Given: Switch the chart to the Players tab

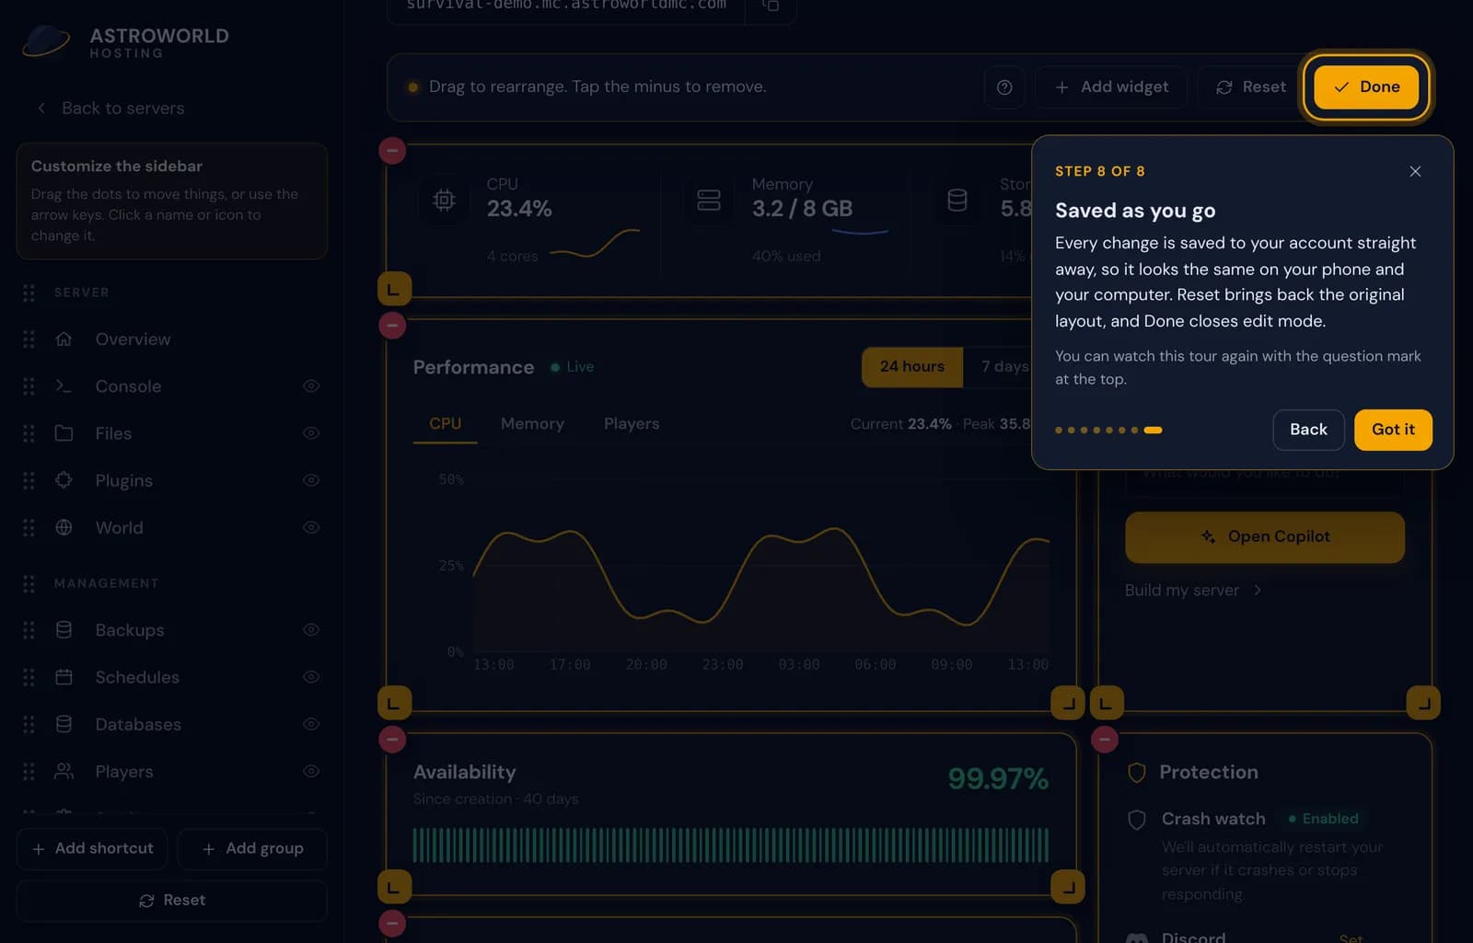Looking at the screenshot, I should pos(632,424).
